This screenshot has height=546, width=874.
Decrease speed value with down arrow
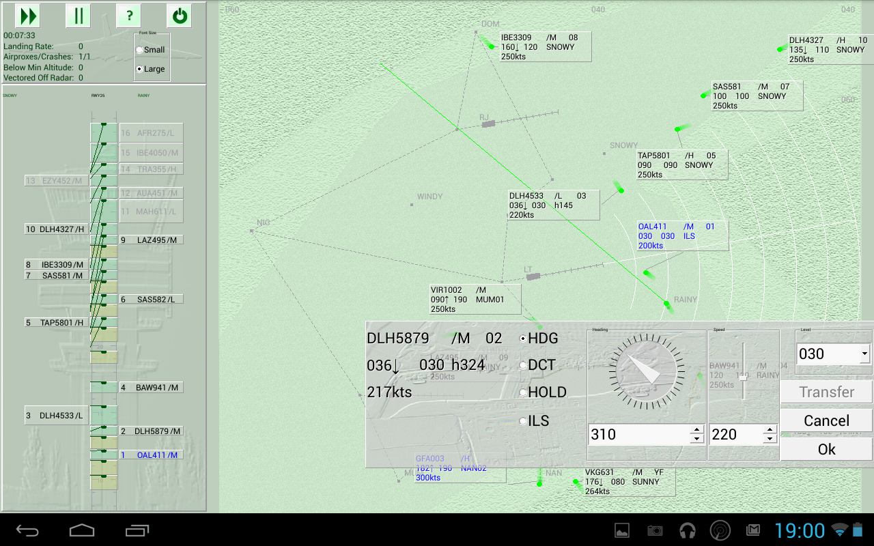point(770,439)
